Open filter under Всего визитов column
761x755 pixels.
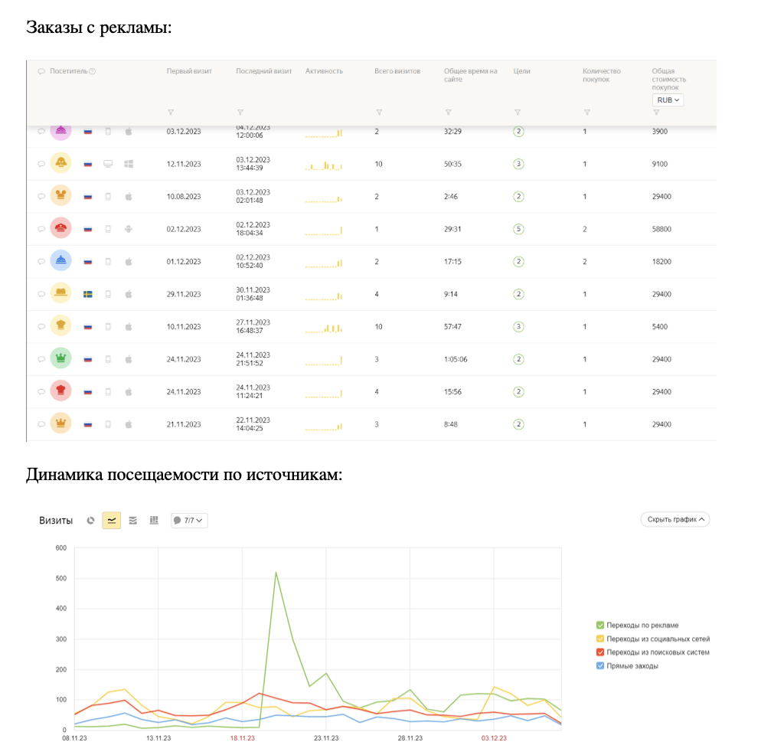tap(379, 112)
